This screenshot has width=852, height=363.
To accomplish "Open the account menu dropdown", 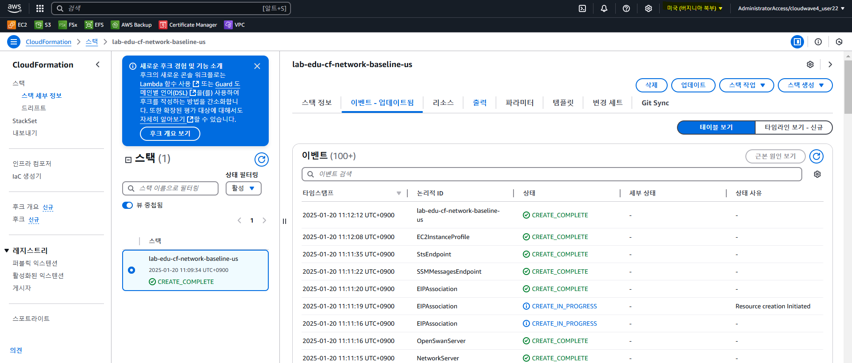I will click(x=791, y=8).
